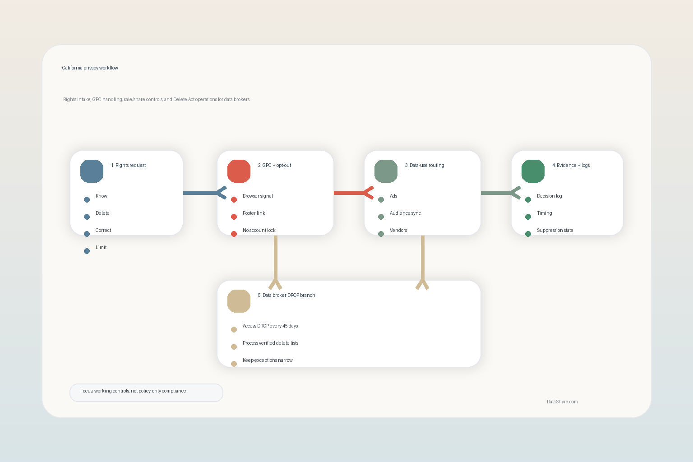
Task: Click the gray-green Data-use routing square icon
Action: [386, 171]
